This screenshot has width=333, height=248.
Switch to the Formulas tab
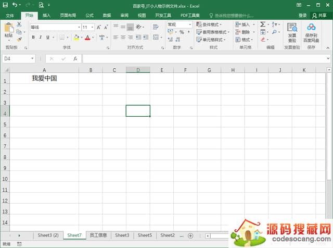point(89,15)
